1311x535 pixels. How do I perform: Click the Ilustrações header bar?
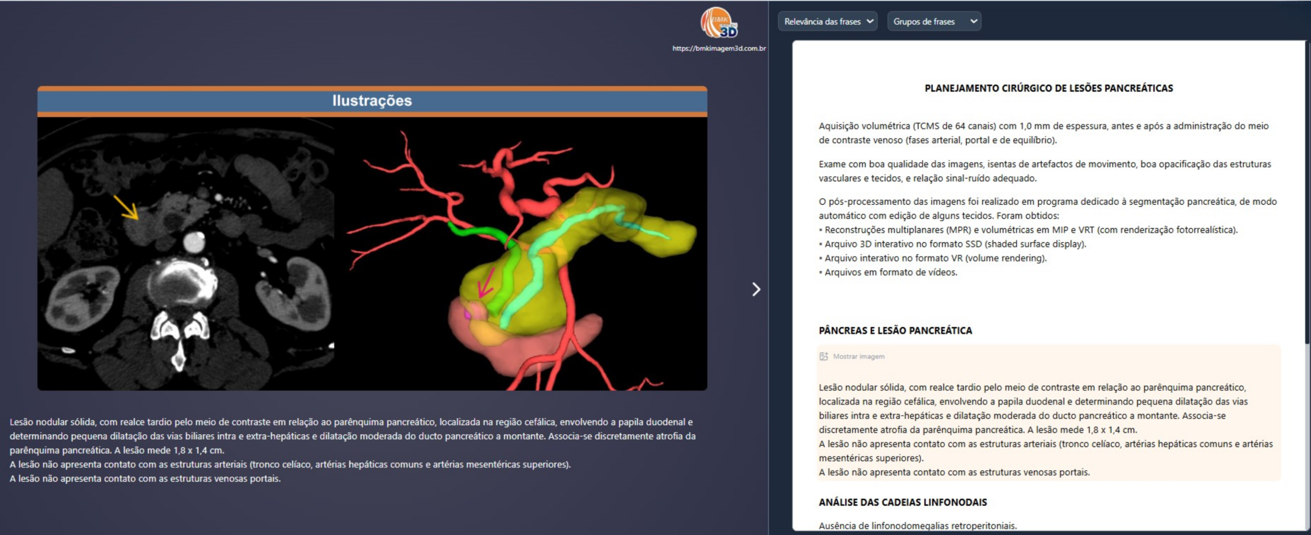tap(372, 101)
